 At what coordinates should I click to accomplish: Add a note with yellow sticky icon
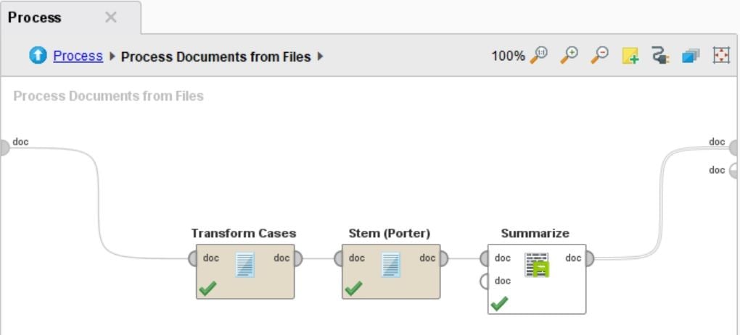[630, 56]
